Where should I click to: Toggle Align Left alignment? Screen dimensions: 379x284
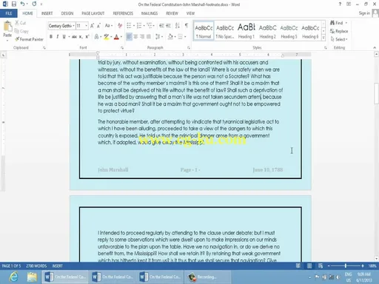(x=129, y=37)
